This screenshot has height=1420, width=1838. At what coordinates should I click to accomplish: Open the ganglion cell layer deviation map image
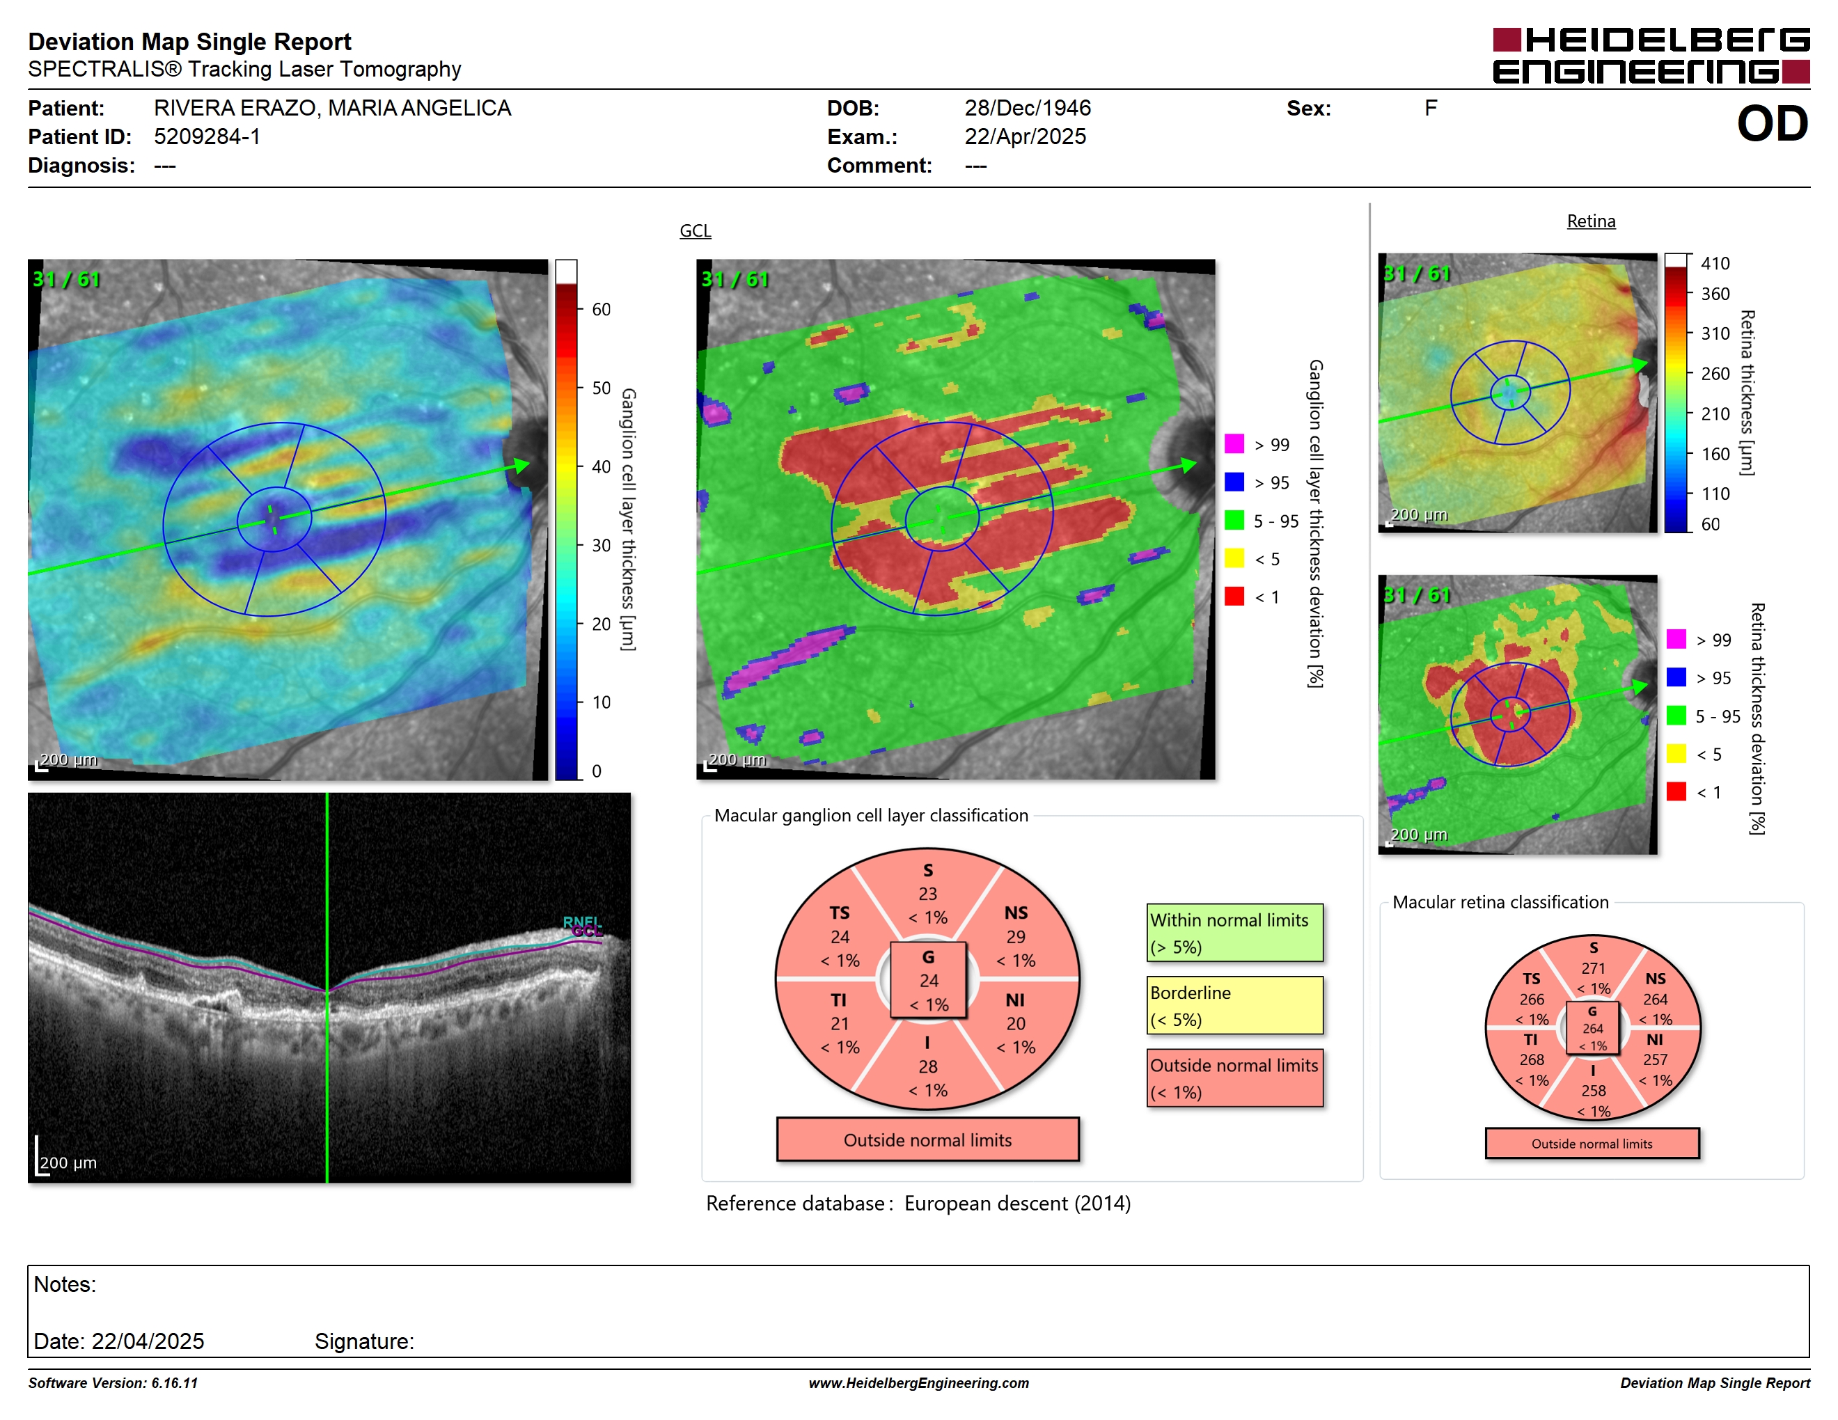[955, 519]
